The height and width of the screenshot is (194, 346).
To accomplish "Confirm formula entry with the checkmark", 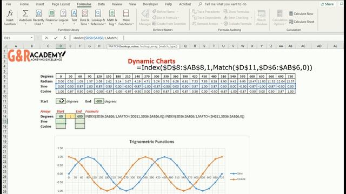I will point(55,38).
